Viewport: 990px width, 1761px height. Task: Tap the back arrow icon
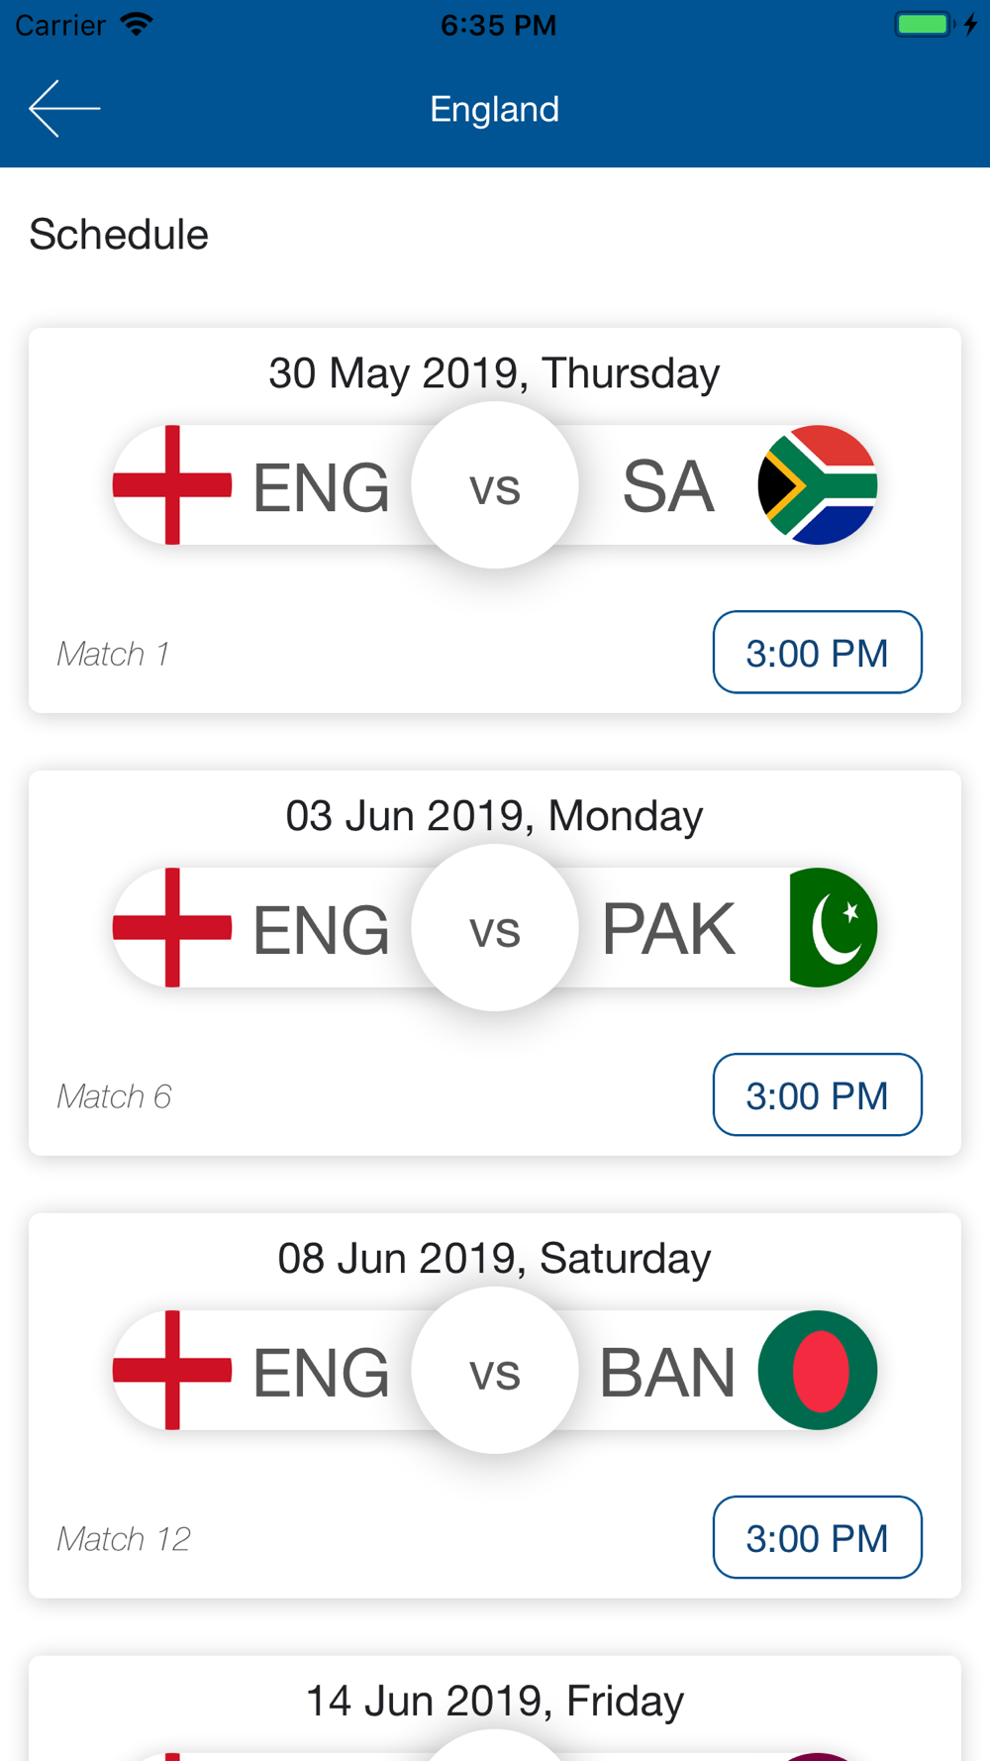coord(64,109)
